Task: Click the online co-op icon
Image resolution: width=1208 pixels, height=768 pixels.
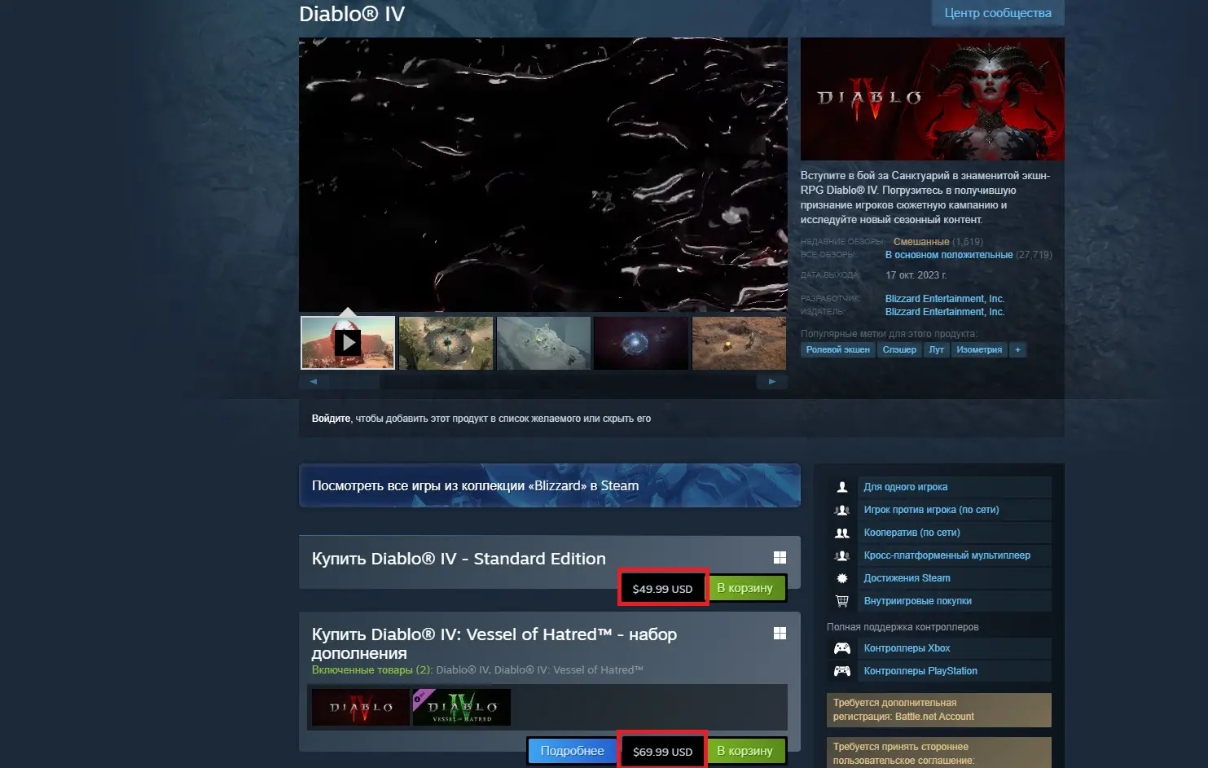Action: click(842, 533)
